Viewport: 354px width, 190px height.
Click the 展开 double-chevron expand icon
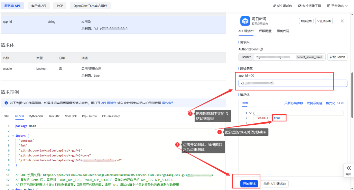pos(348,168)
